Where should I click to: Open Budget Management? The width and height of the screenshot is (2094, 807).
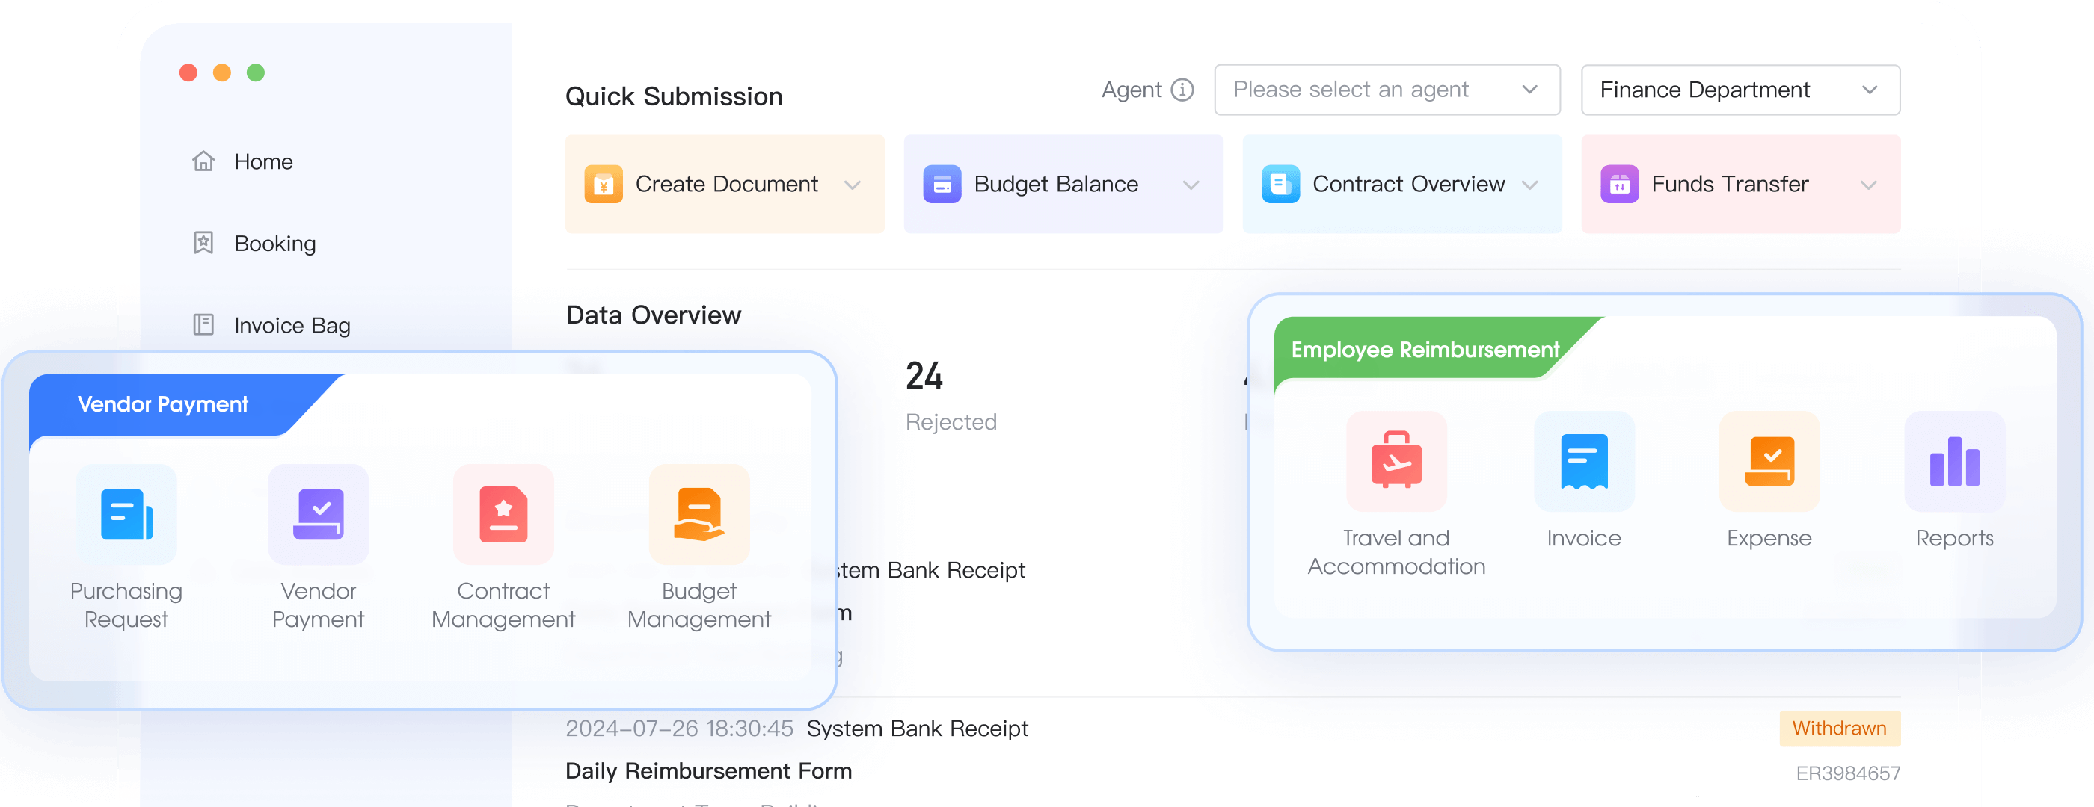[x=698, y=515]
